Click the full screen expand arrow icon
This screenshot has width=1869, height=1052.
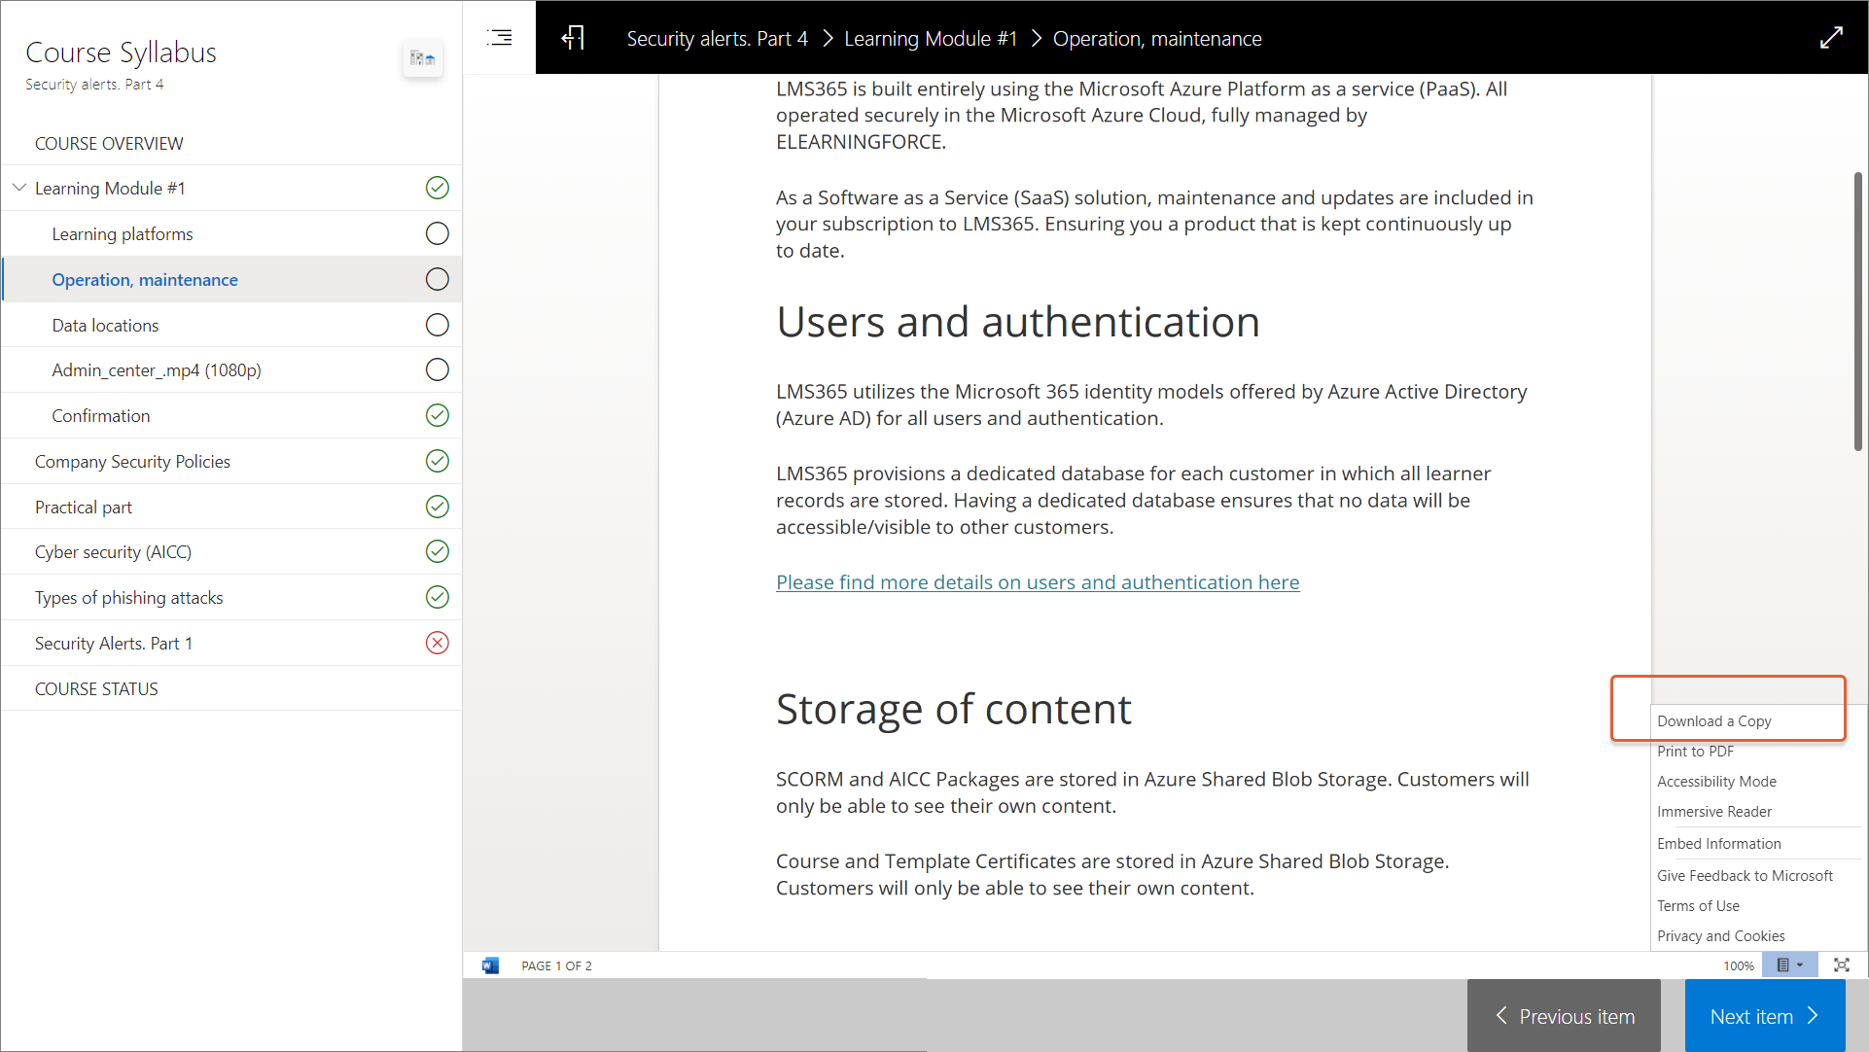(x=1831, y=38)
